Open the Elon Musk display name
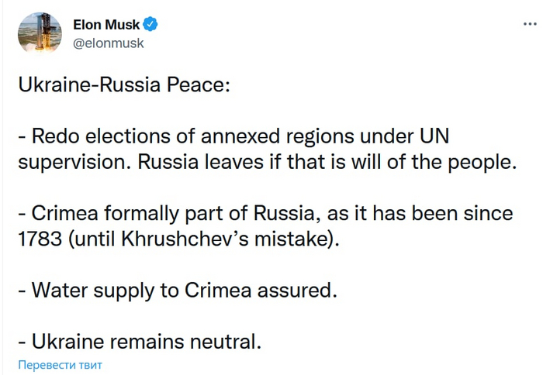The image size is (543, 375). tap(105, 25)
